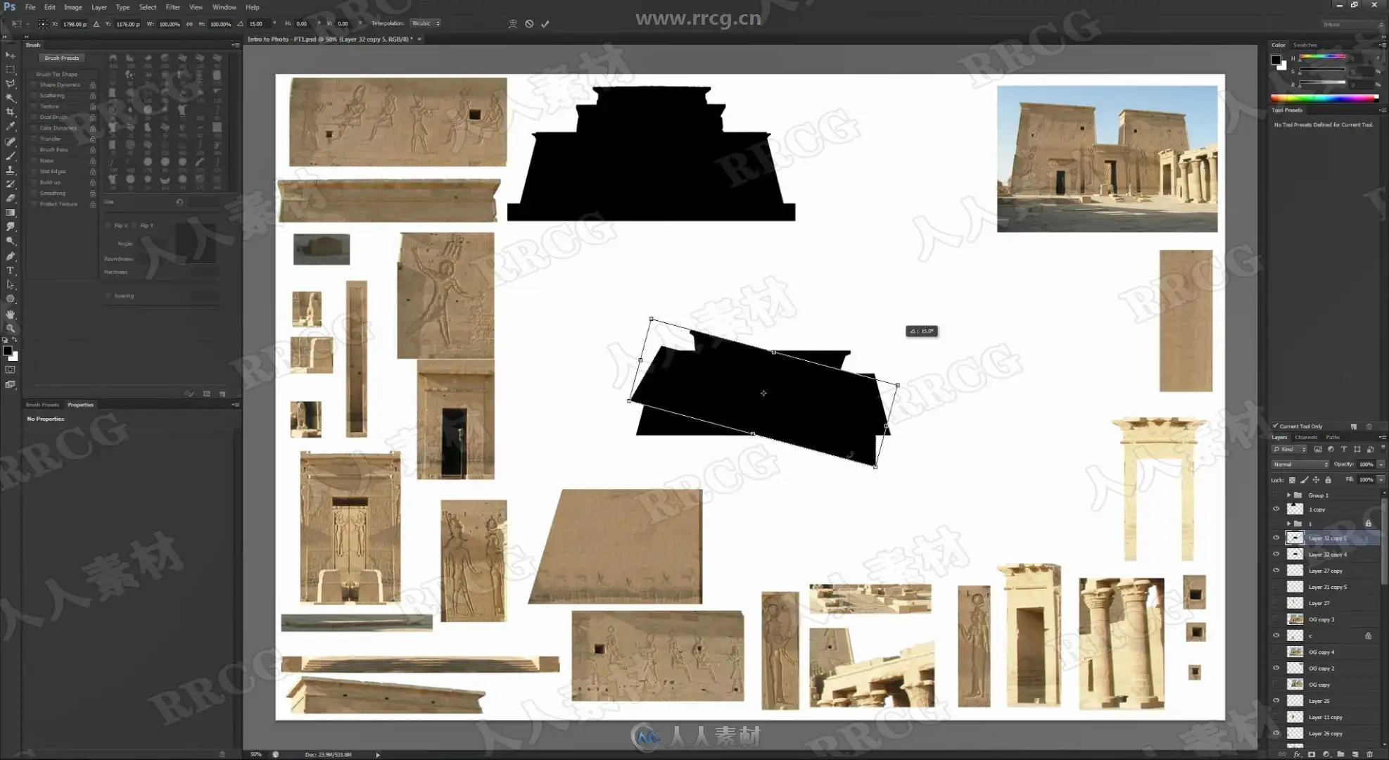Open the Image menu
Screen dimensions: 1389x760
73,7
